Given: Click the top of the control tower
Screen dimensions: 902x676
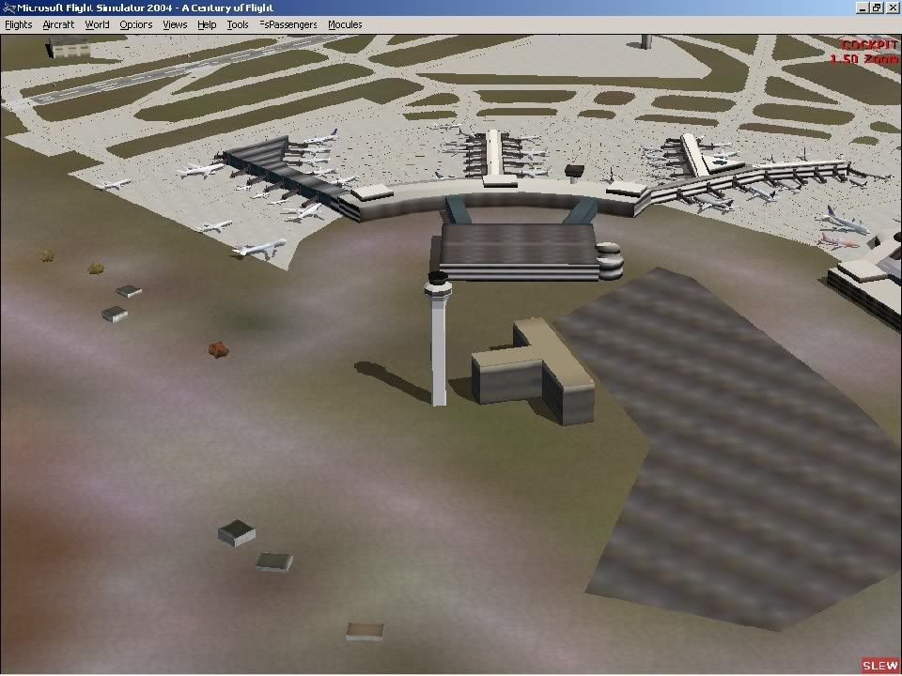Looking at the screenshot, I should 437,279.
